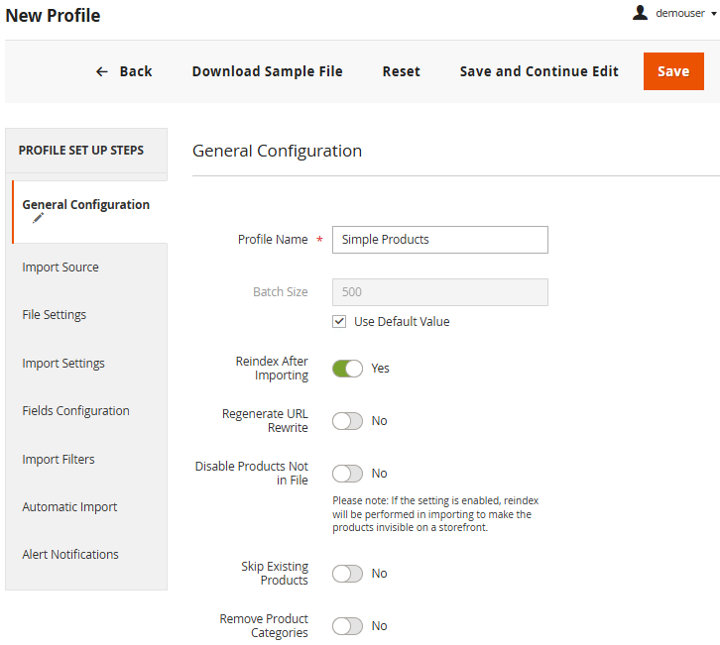Click the orange Save button

[673, 71]
